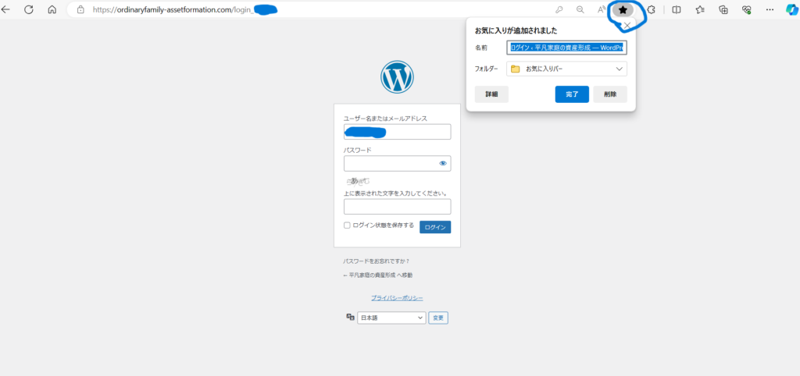Image resolution: width=800 pixels, height=376 pixels.
Task: Click the 完了 button to confirm favorite
Action: pyautogui.click(x=572, y=94)
